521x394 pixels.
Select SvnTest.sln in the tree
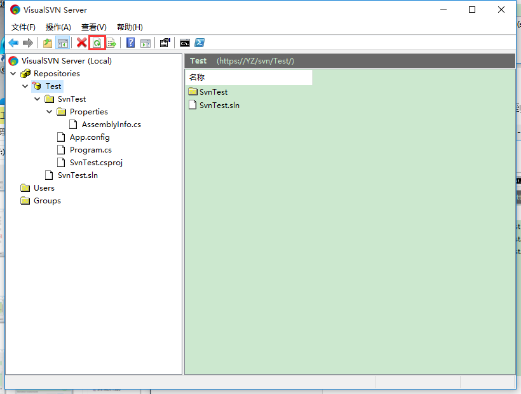coord(78,175)
